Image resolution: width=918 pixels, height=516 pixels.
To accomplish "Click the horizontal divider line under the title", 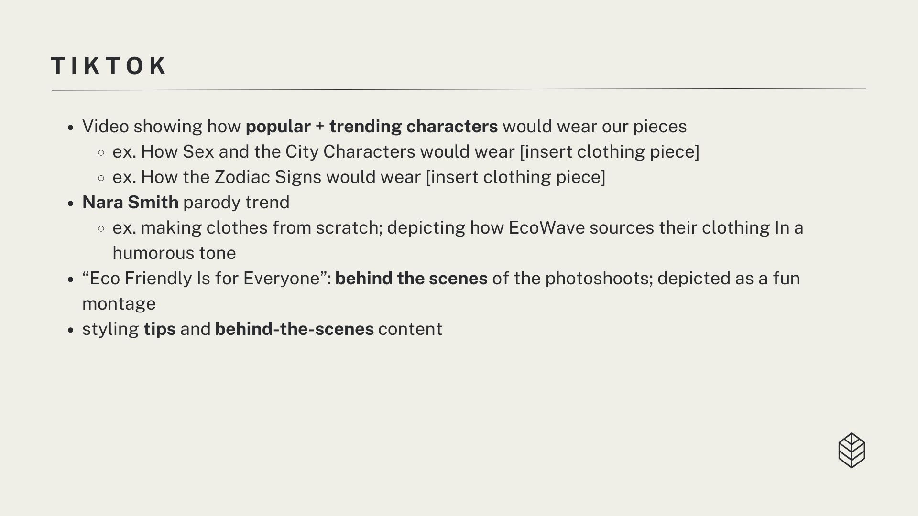I will pos(459,89).
